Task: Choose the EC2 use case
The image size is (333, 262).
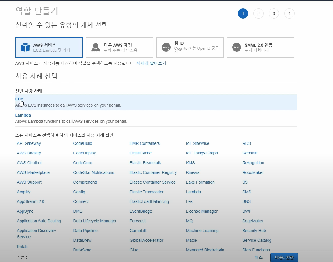Action: pos(156,102)
